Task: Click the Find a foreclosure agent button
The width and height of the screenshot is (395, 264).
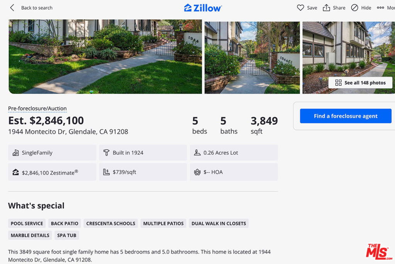Action: point(346,116)
